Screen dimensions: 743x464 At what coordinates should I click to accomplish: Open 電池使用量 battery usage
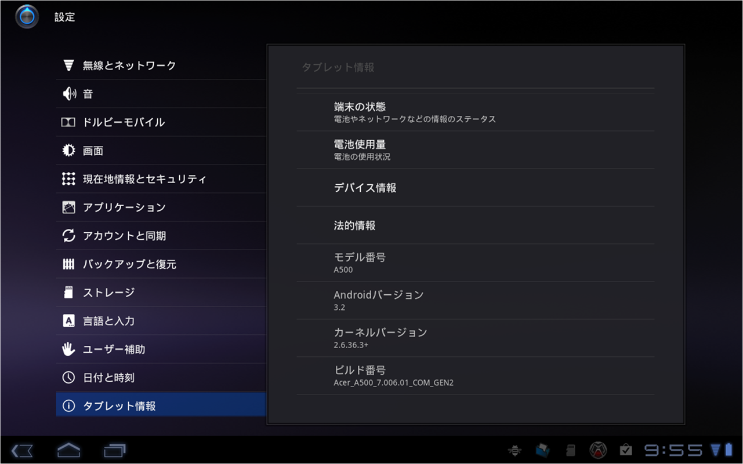476,150
